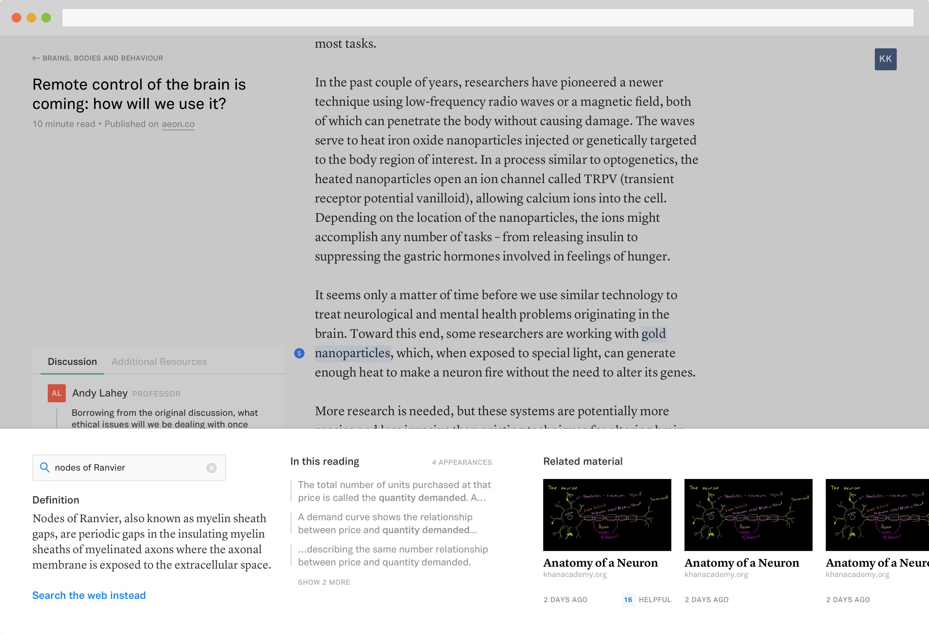Viewport: 929px width, 635px height.
Task: Open the first Anatomy of a Neuron thumbnail
Action: tap(607, 515)
